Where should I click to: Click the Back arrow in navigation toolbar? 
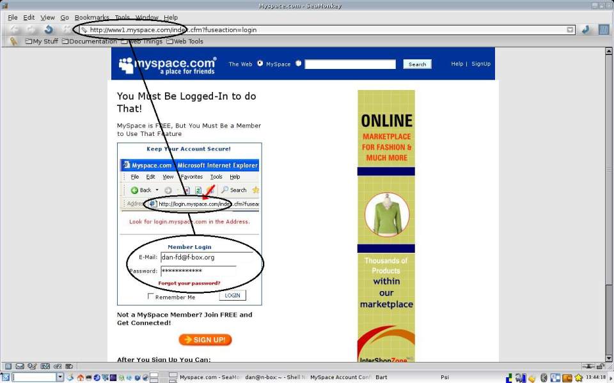pyautogui.click(x=14, y=29)
